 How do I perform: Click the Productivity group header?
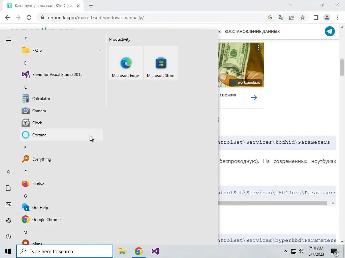coord(120,39)
